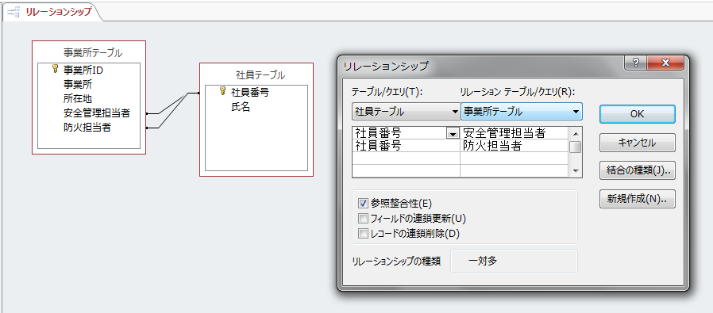Select 所在地 field in 事業所テーブル
Image resolution: width=713 pixels, height=313 pixels.
(78, 98)
